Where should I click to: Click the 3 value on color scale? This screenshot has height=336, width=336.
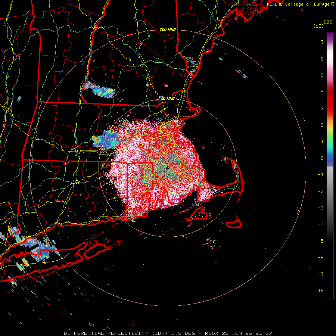322,108
